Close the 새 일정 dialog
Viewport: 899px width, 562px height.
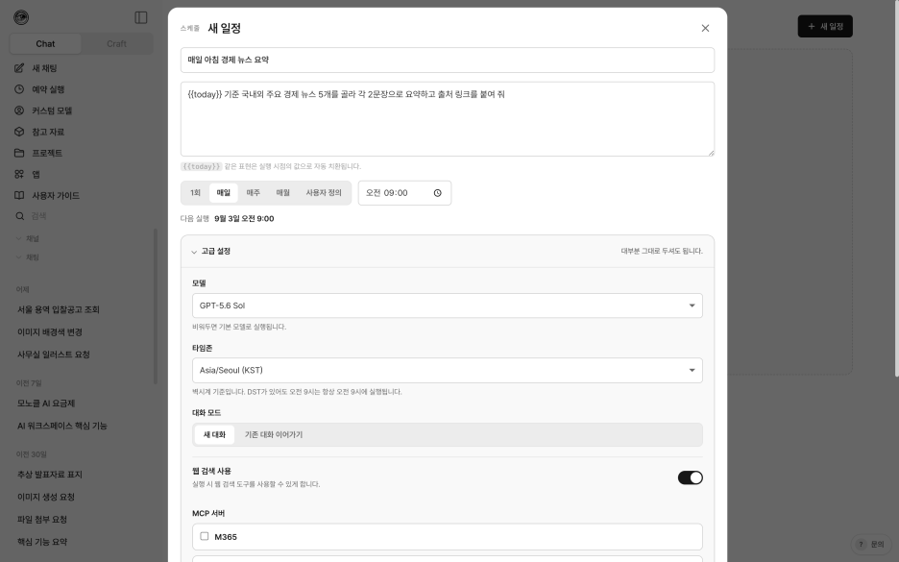pyautogui.click(x=705, y=28)
